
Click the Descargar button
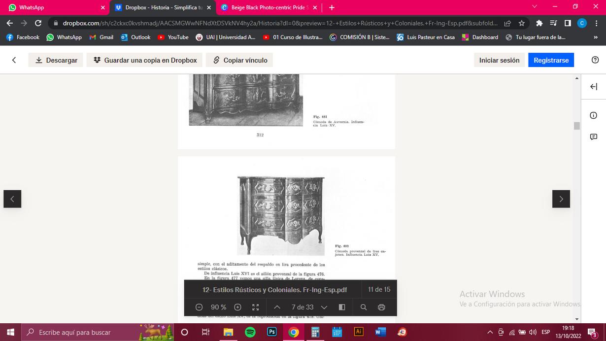click(56, 60)
